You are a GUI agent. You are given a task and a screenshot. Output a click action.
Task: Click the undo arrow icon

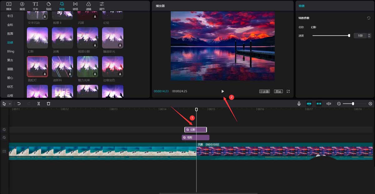pos(19,104)
